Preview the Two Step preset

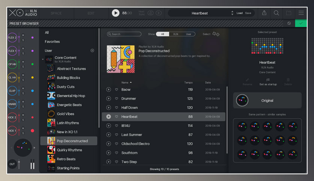click(109, 162)
